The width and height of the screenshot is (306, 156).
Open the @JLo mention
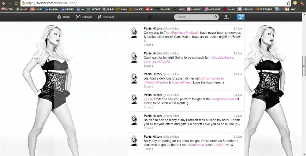click(148, 99)
